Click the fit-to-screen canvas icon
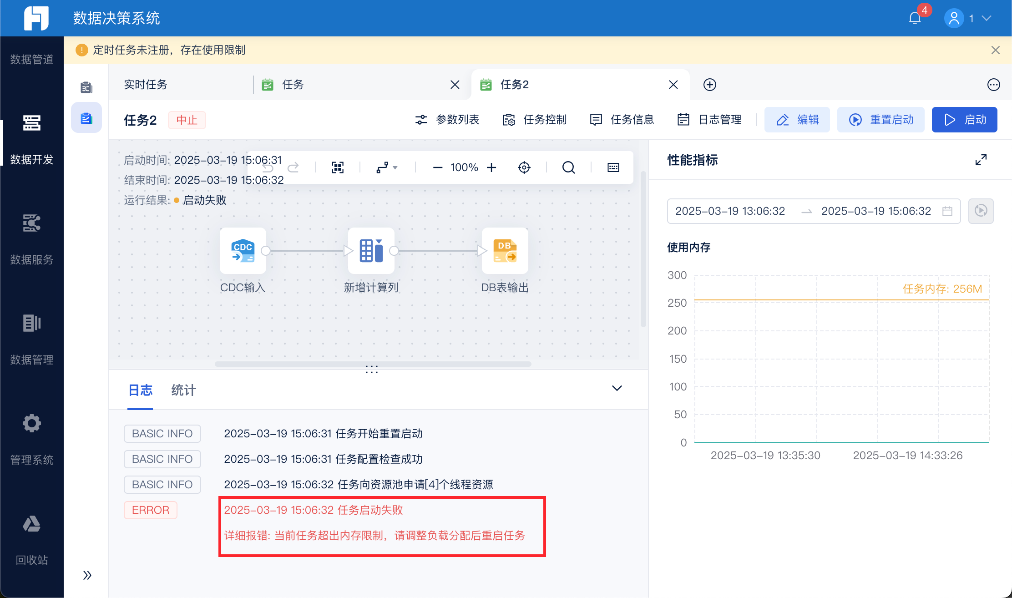1012x598 pixels. pyautogui.click(x=338, y=167)
